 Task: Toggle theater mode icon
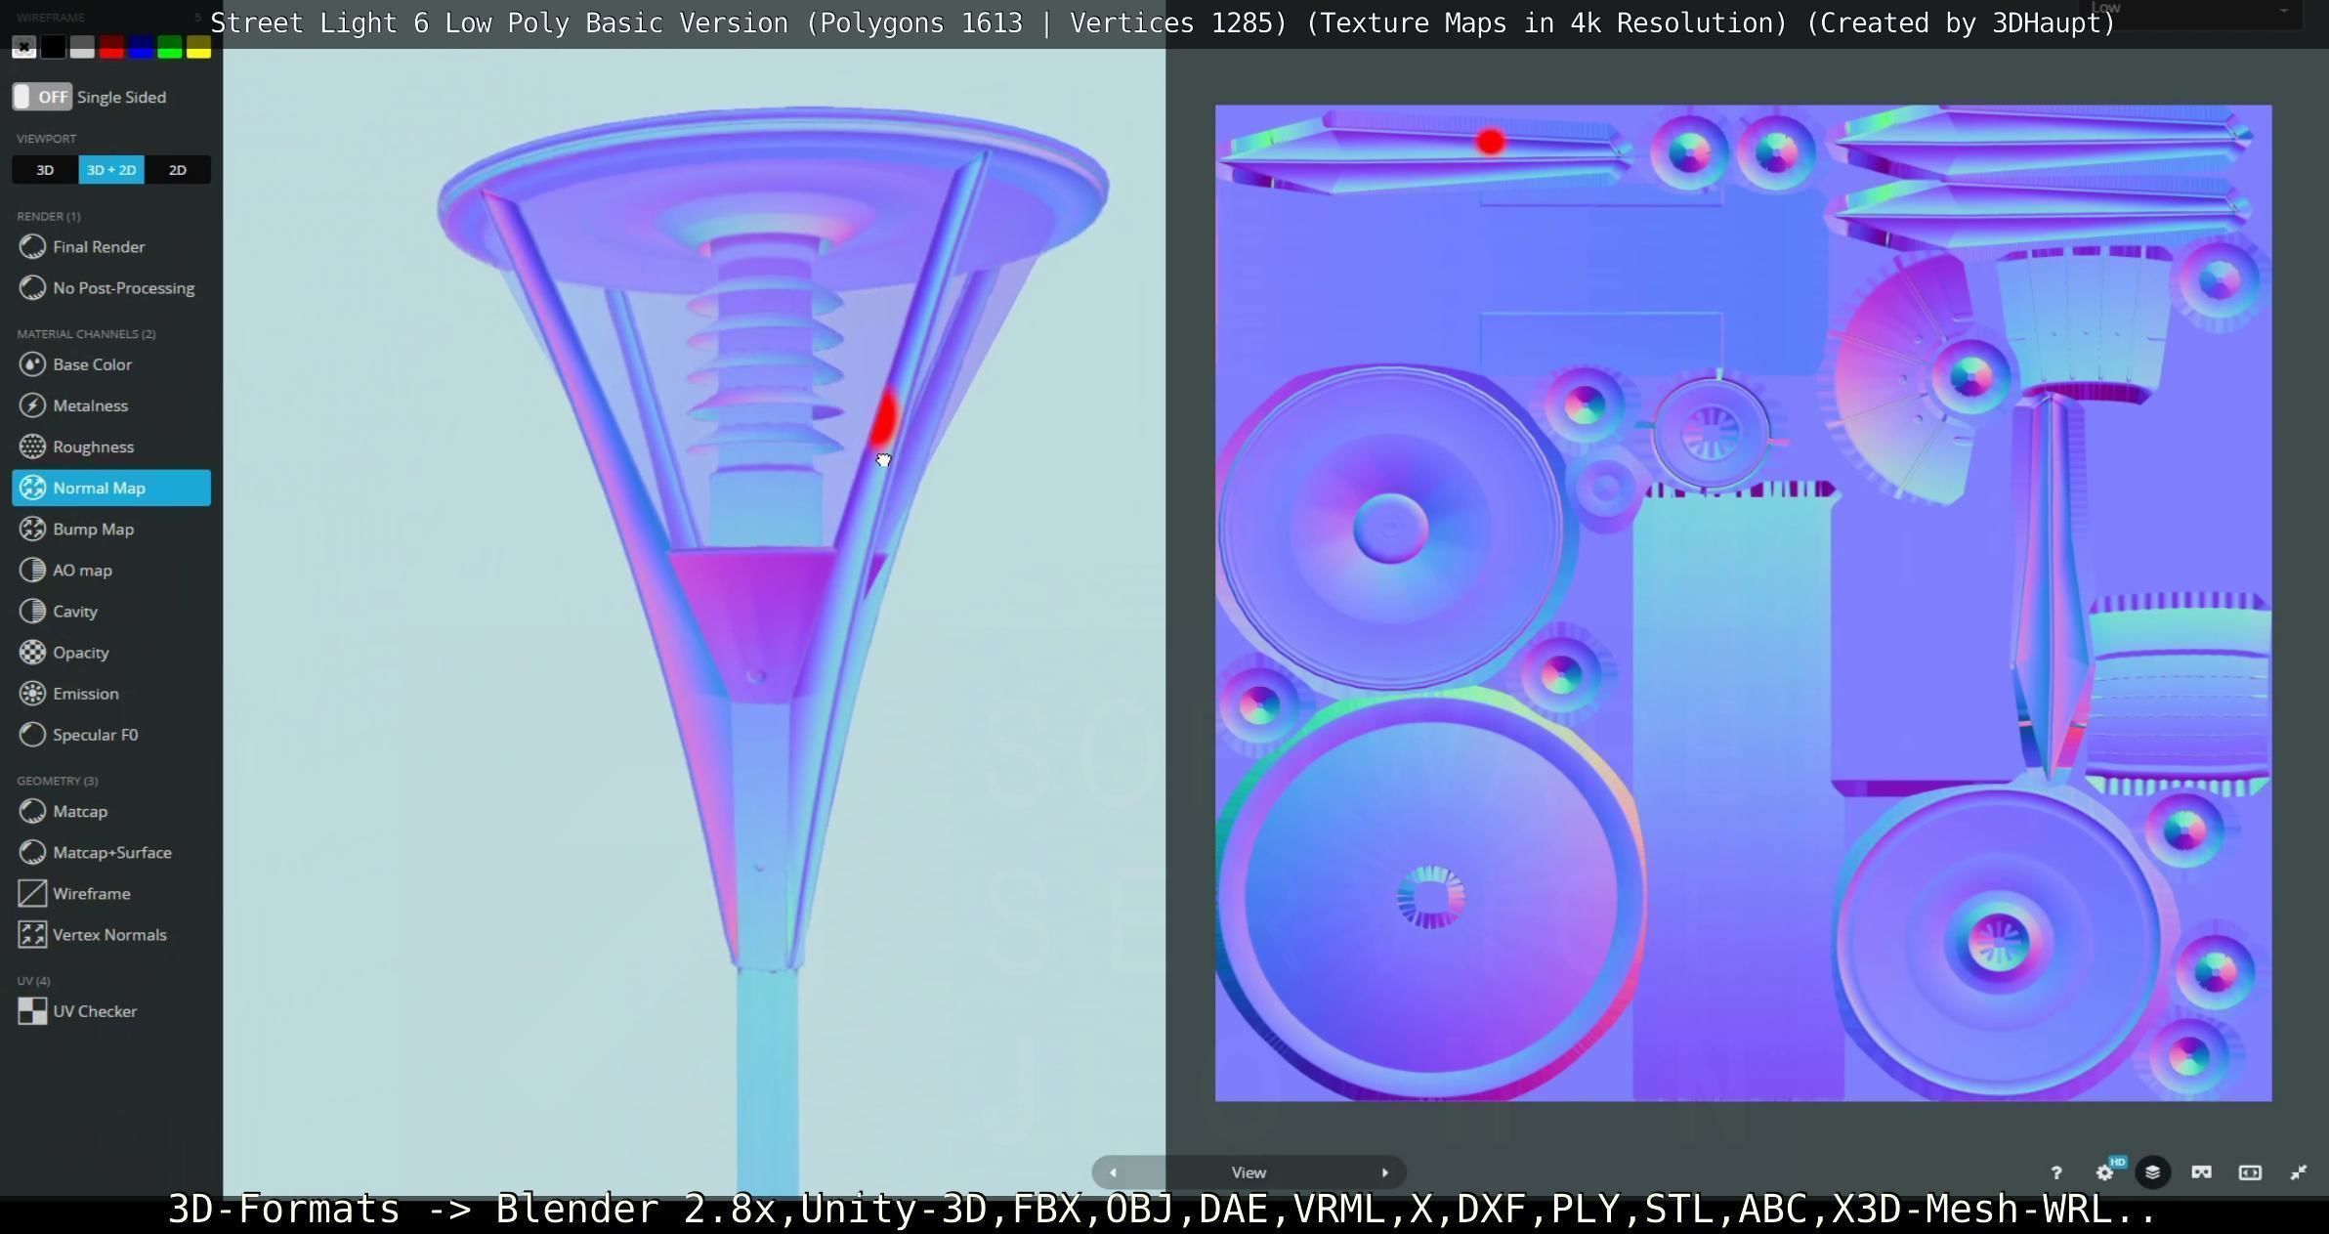(2250, 1172)
